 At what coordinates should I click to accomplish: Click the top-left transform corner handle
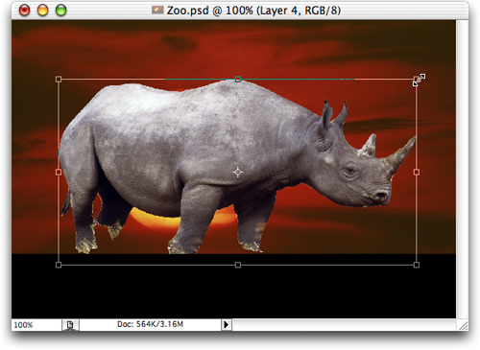click(59, 79)
